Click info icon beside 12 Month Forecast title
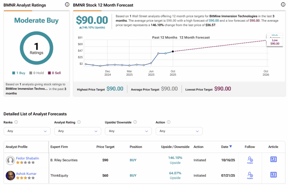Image resolution: width=288 pixels, height=185 pixels. pos(283,4)
